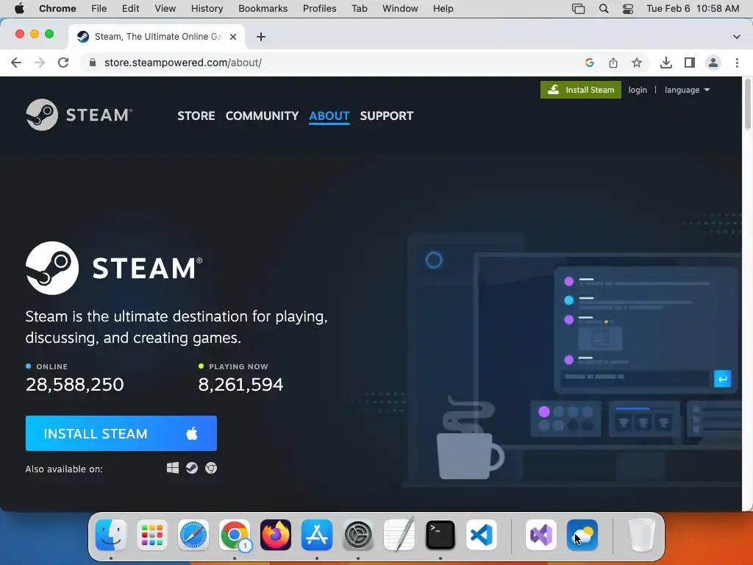This screenshot has width=753, height=565.
Task: Close the Steam tab
Action: (233, 37)
